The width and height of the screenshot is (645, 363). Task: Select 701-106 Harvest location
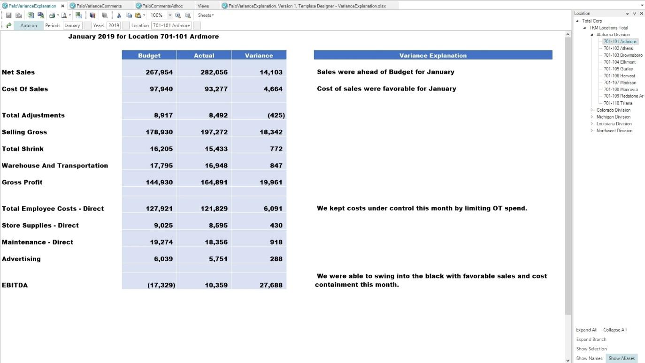coord(619,76)
